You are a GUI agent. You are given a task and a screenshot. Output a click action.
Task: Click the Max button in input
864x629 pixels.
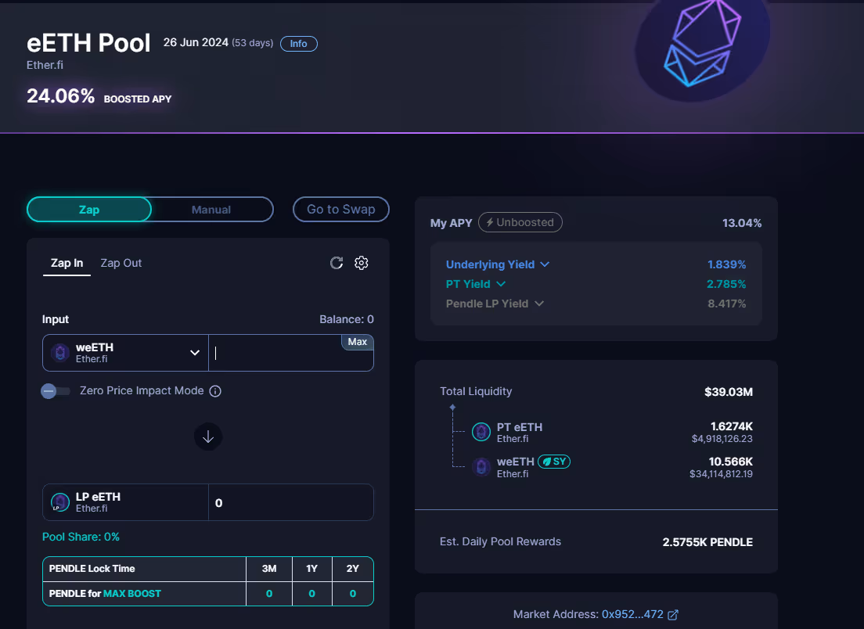(357, 342)
